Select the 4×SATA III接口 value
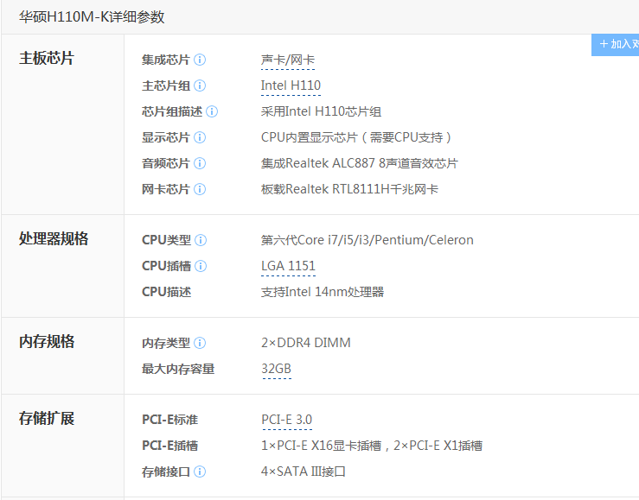Screen dimensions: 639x500 pos(304,472)
